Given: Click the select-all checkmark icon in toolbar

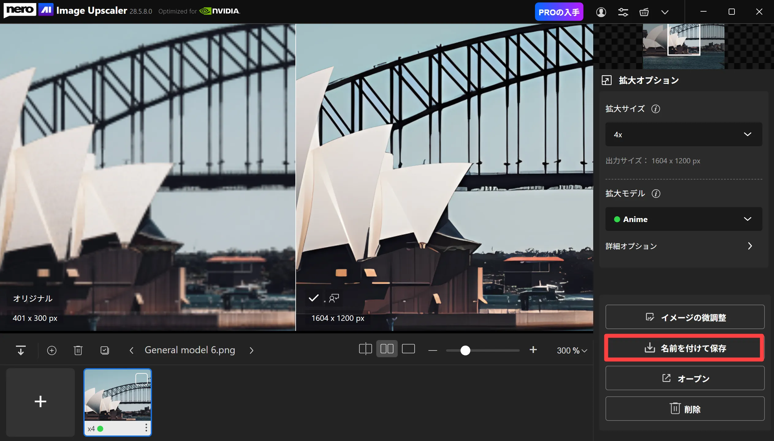Looking at the screenshot, I should coord(104,350).
